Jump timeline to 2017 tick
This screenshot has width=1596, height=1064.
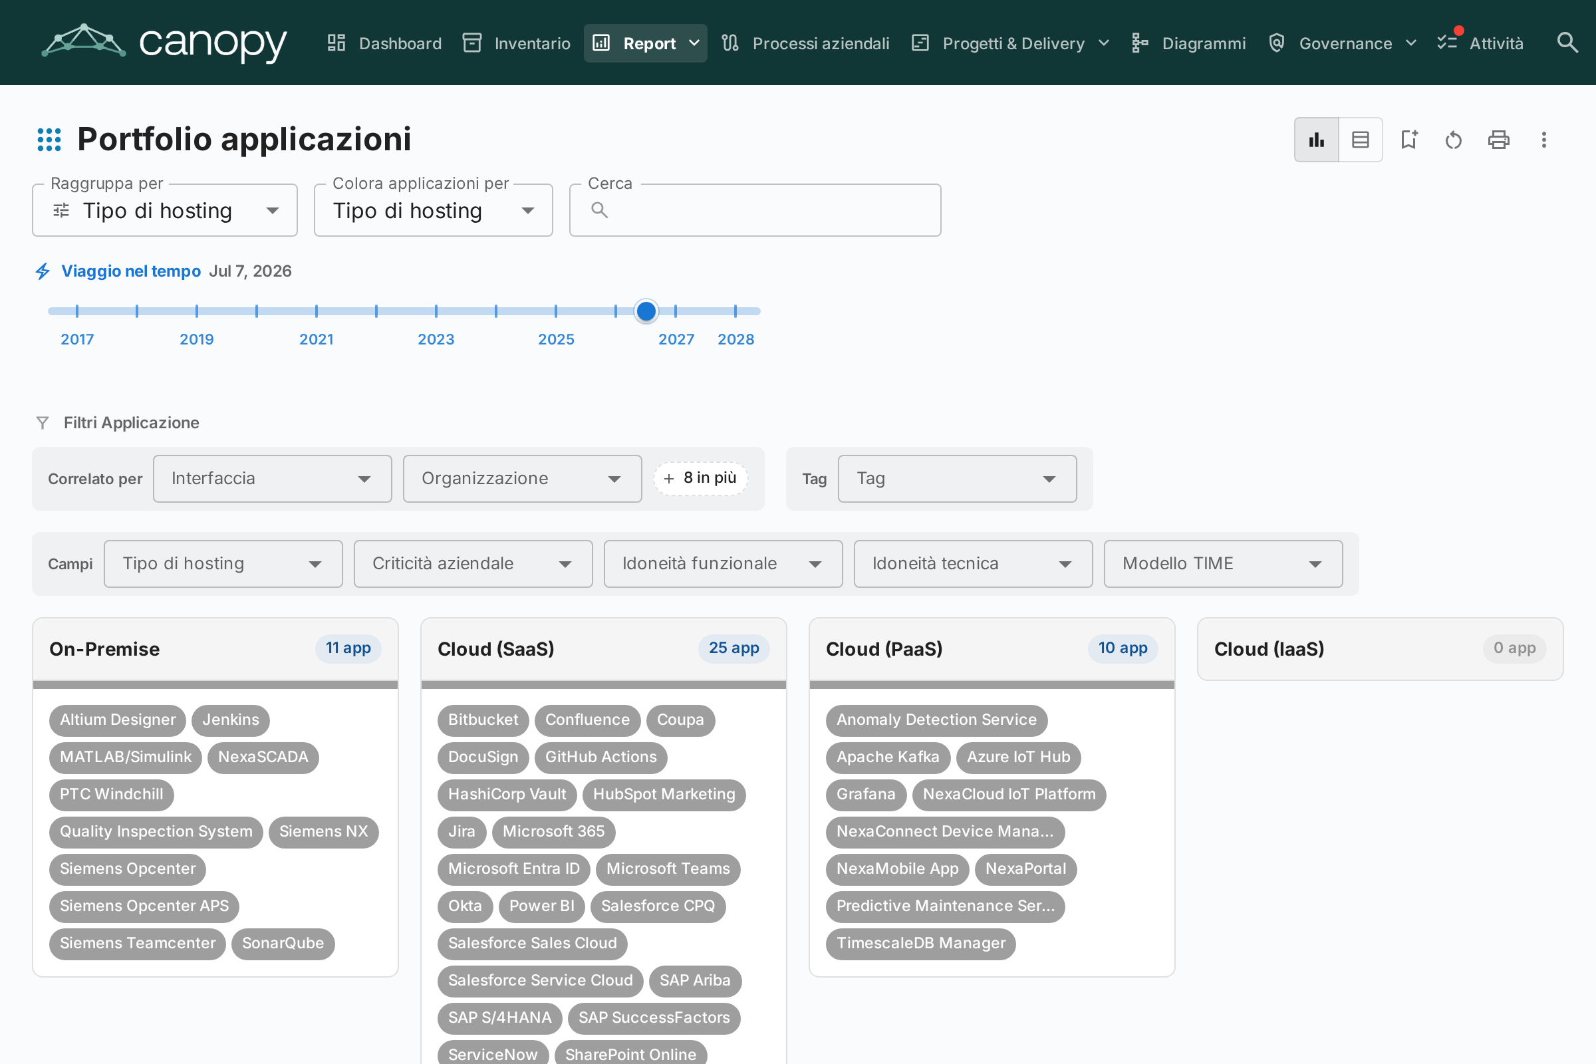[77, 311]
